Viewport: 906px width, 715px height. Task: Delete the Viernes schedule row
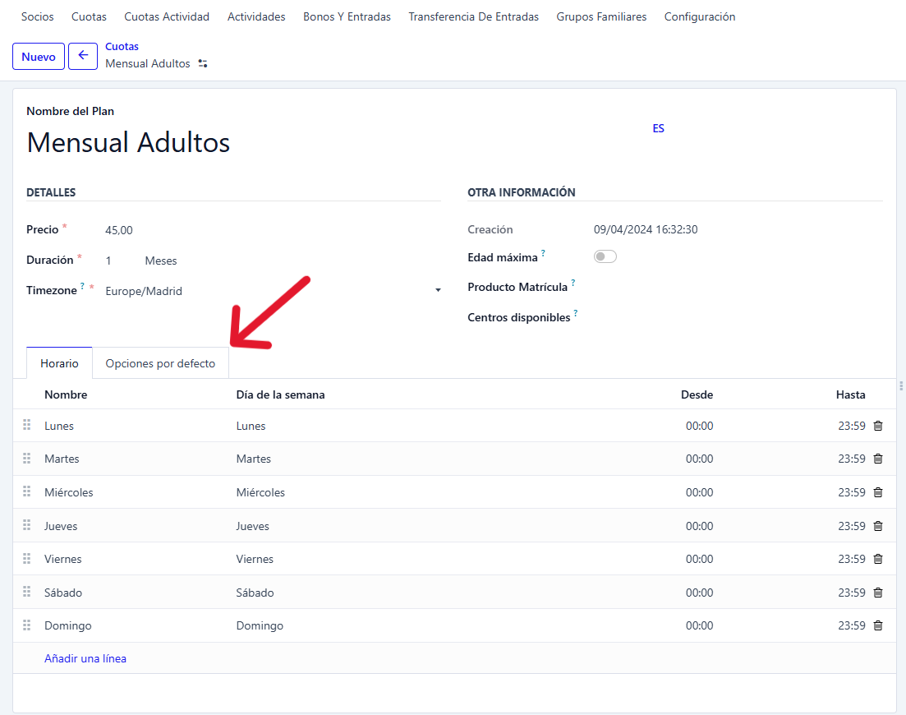pos(877,559)
